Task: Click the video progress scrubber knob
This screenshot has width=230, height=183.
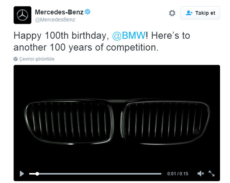Action: (37, 174)
